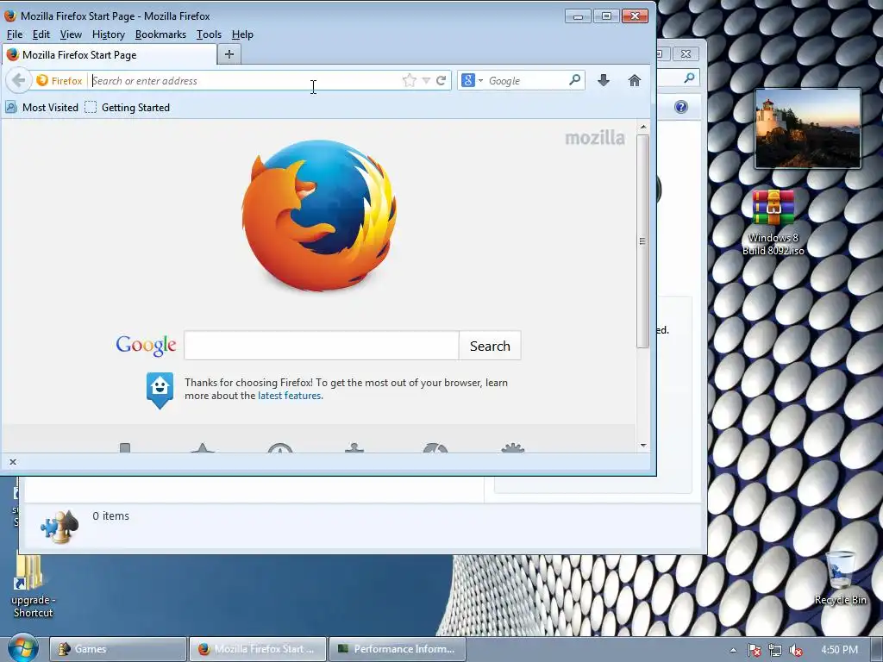Open the Google search engine icon selector

coord(473,80)
